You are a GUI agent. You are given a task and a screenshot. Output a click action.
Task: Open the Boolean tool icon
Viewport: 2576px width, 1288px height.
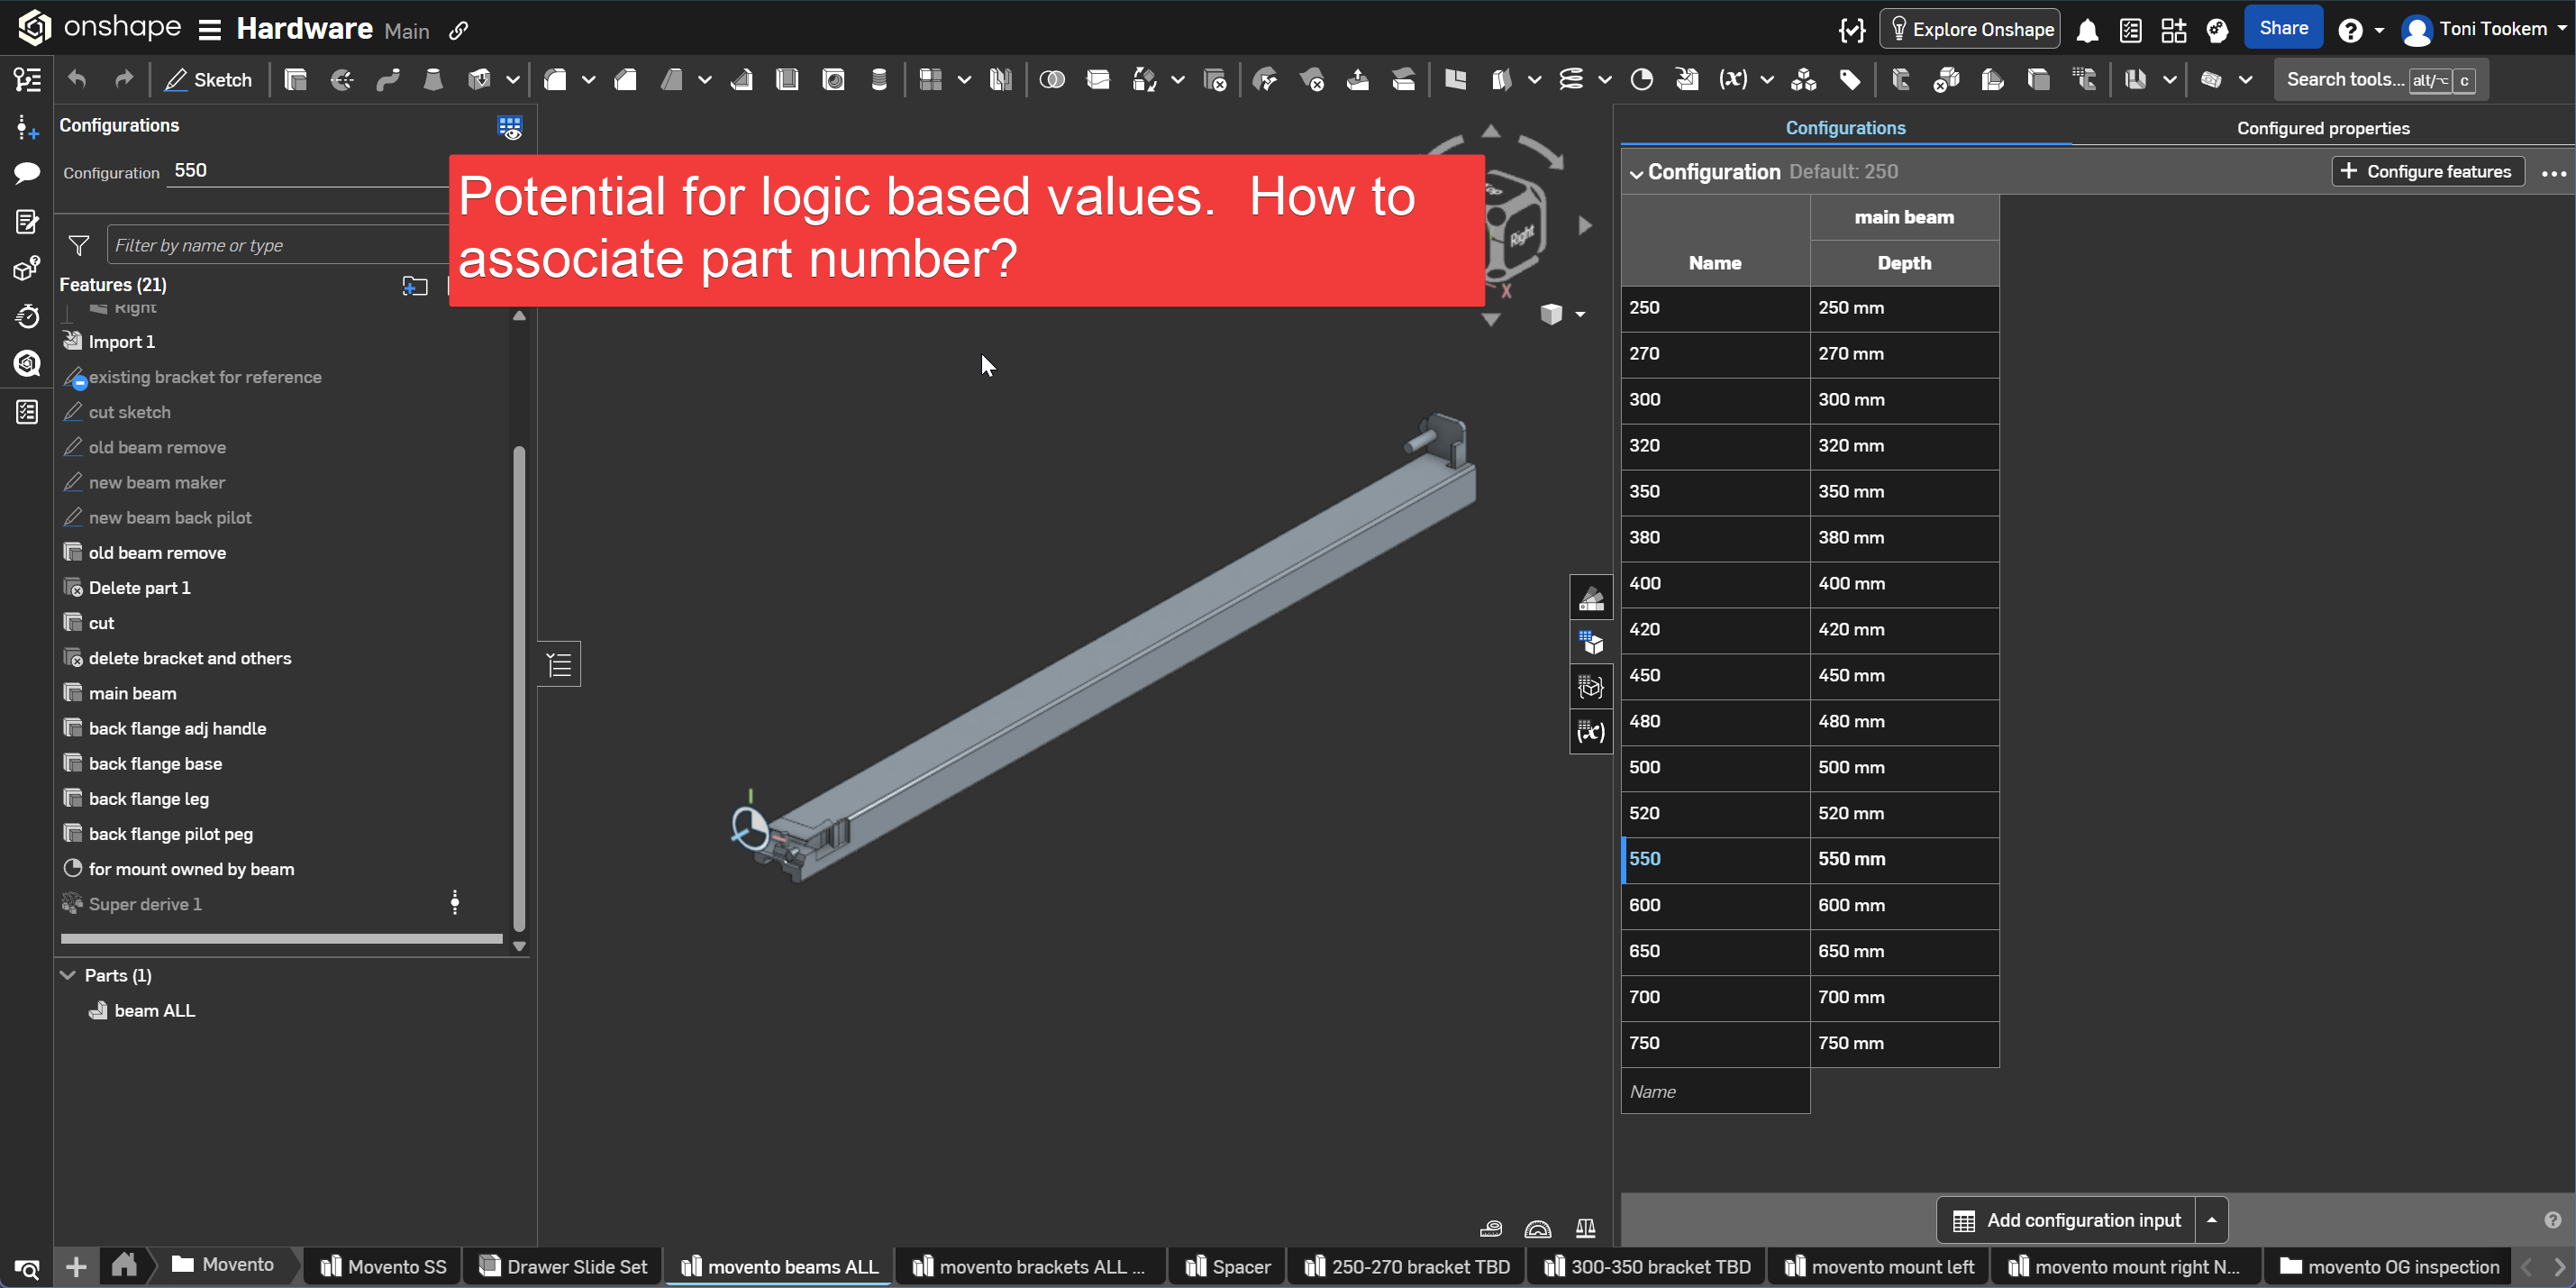click(x=1052, y=80)
